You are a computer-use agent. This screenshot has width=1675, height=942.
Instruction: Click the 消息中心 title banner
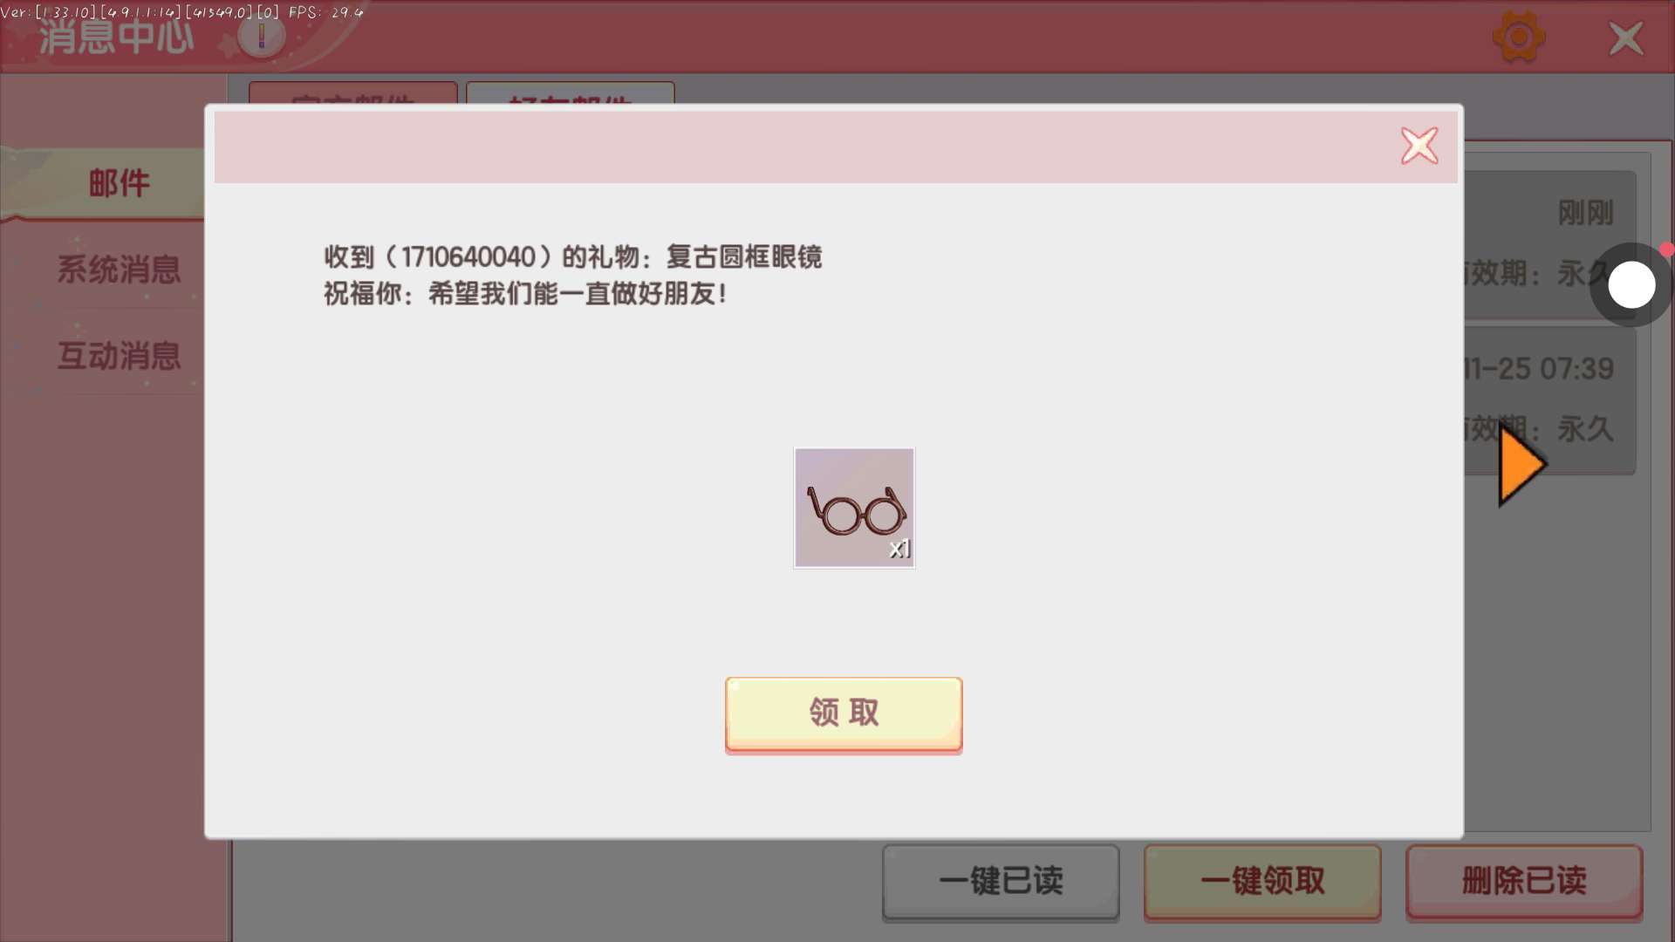[x=116, y=37]
